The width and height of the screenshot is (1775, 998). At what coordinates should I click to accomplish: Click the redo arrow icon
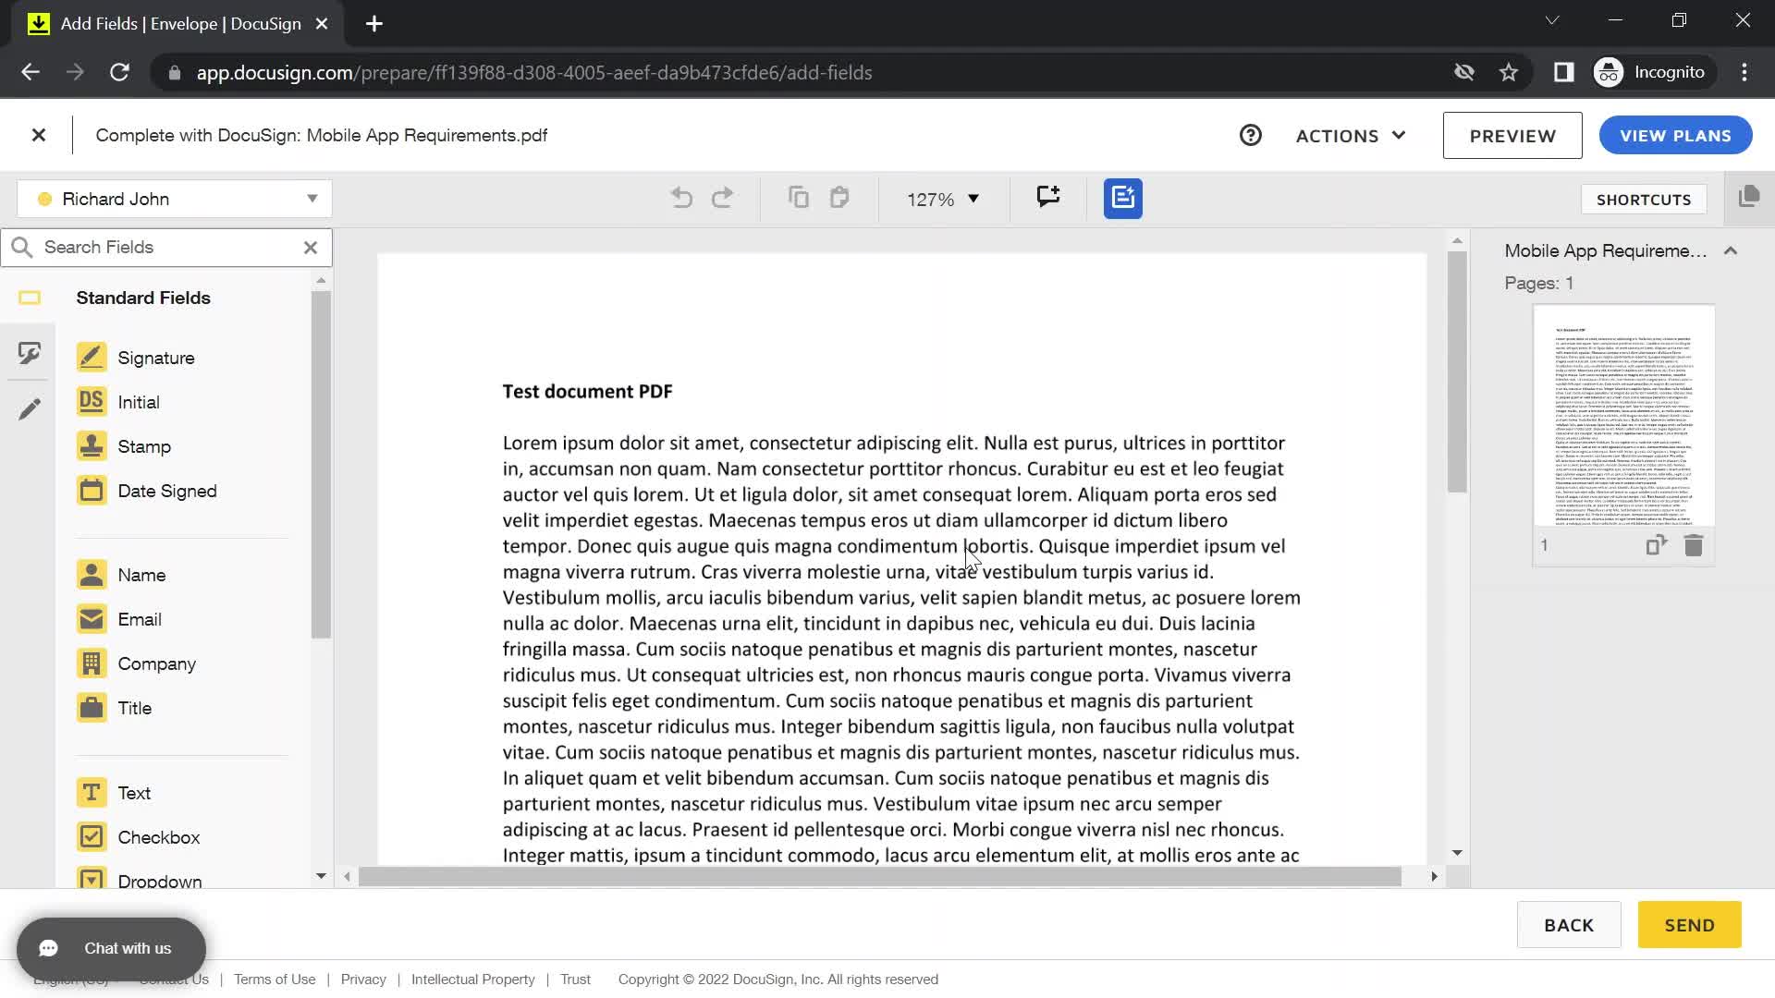tap(723, 199)
